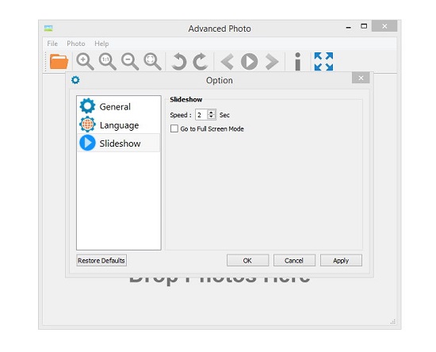436x352 pixels.
Task: Click the fit-to-window zoom icon
Action: point(152,62)
